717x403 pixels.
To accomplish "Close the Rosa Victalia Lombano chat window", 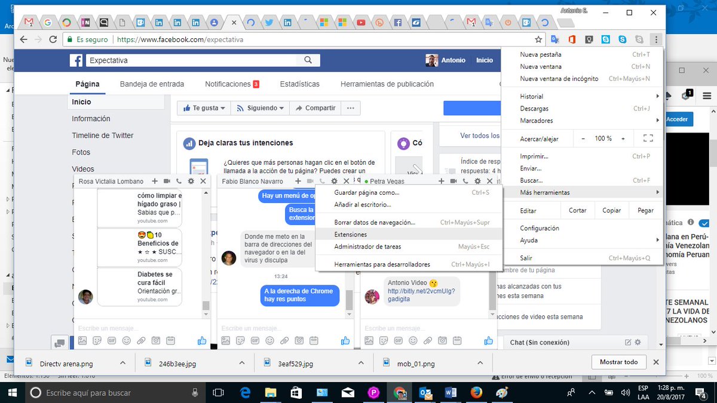I will (203, 181).
